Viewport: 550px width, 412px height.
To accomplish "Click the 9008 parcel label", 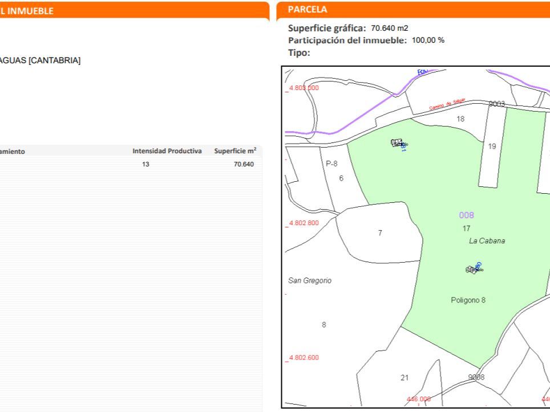I will coord(476,377).
